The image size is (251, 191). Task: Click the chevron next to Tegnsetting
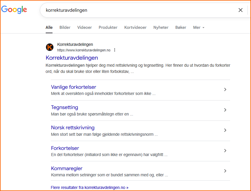coord(225,110)
